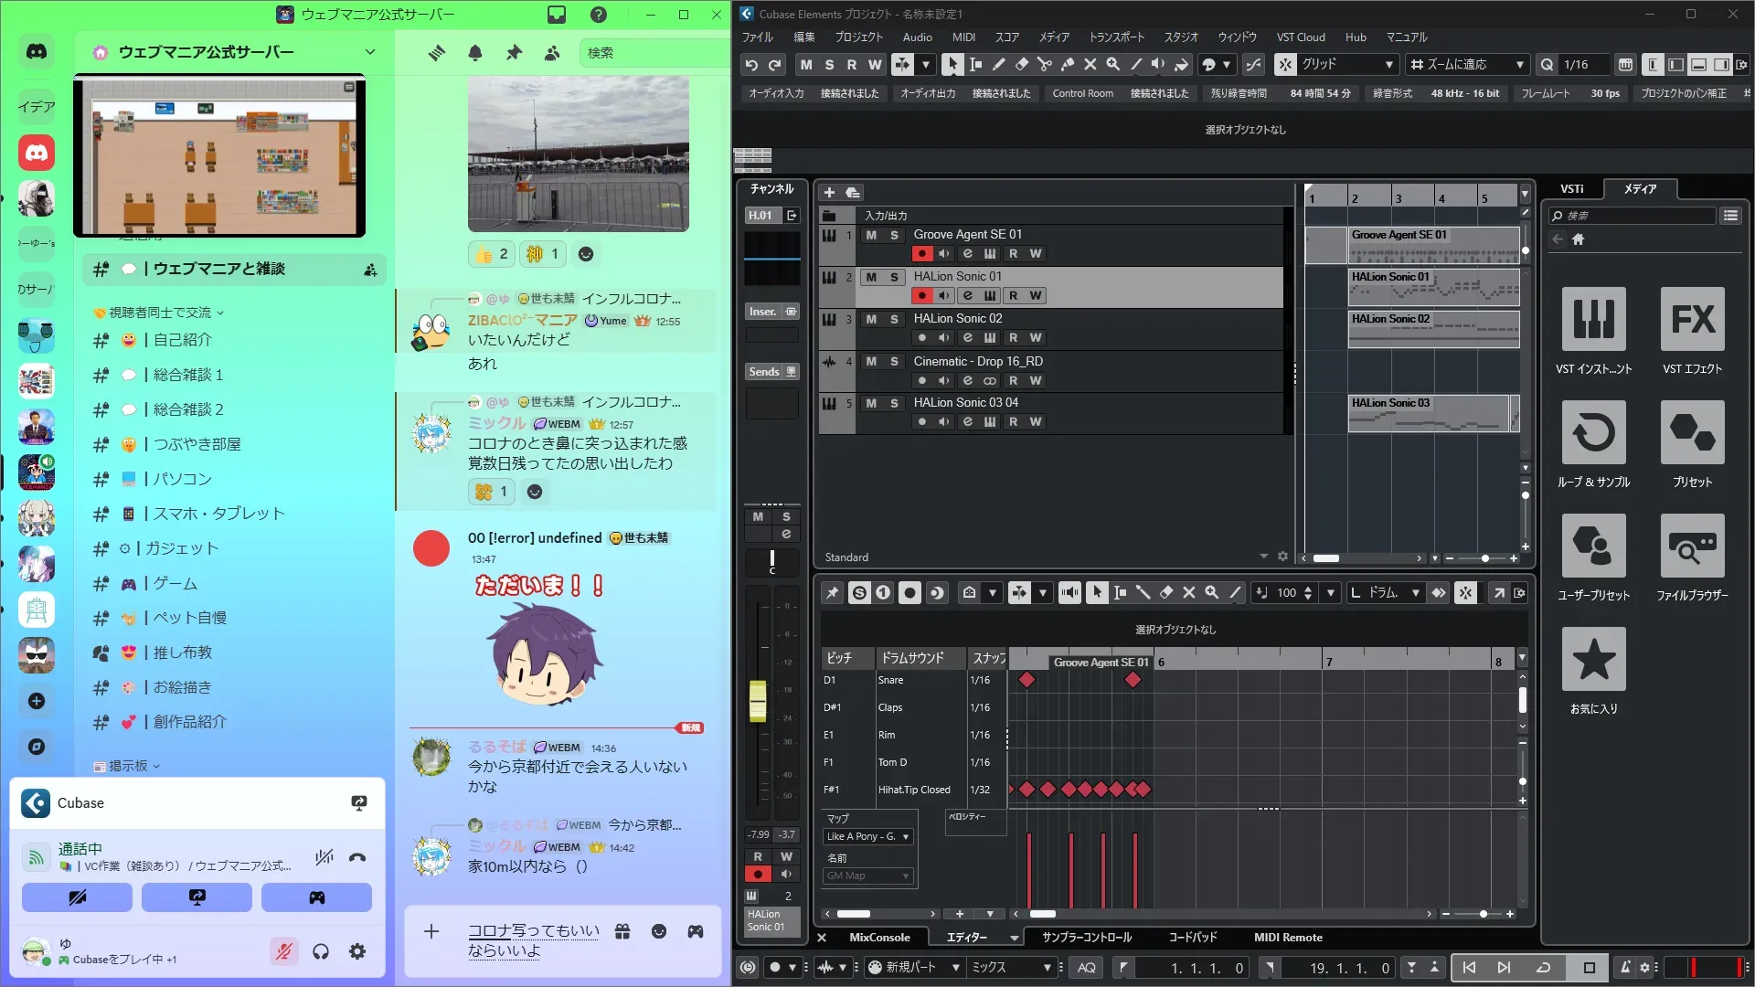
Task: Open Discord user settings gear
Action: [x=357, y=951]
